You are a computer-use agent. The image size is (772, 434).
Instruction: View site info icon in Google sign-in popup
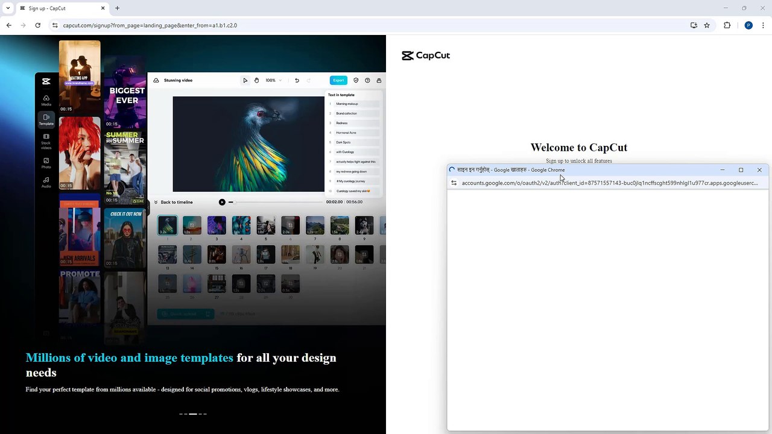pos(454,183)
